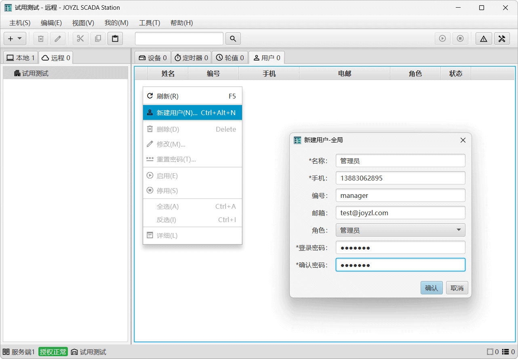Screen dimensions: 518x359
Task: Click the 角色 column header
Action: pos(415,73)
